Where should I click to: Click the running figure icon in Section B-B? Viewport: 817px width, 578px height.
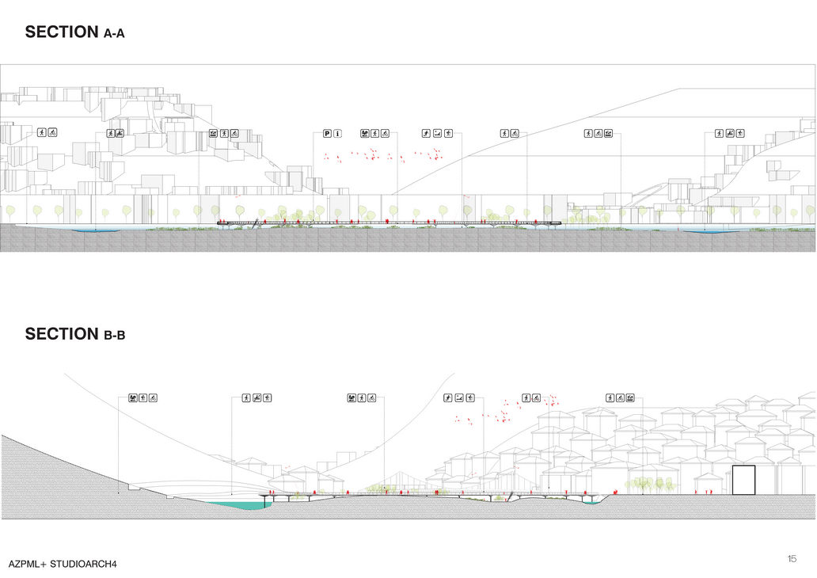pos(447,397)
